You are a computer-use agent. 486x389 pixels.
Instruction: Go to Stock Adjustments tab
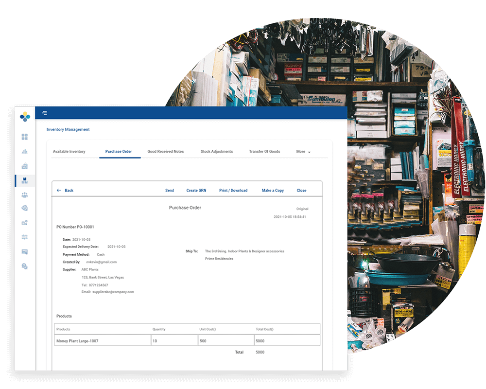click(217, 151)
